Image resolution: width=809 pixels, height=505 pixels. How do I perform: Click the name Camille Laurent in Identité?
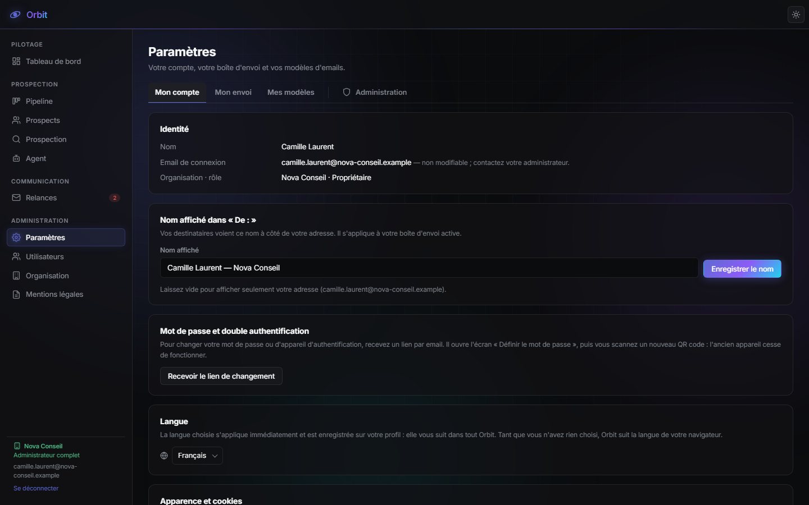point(307,146)
